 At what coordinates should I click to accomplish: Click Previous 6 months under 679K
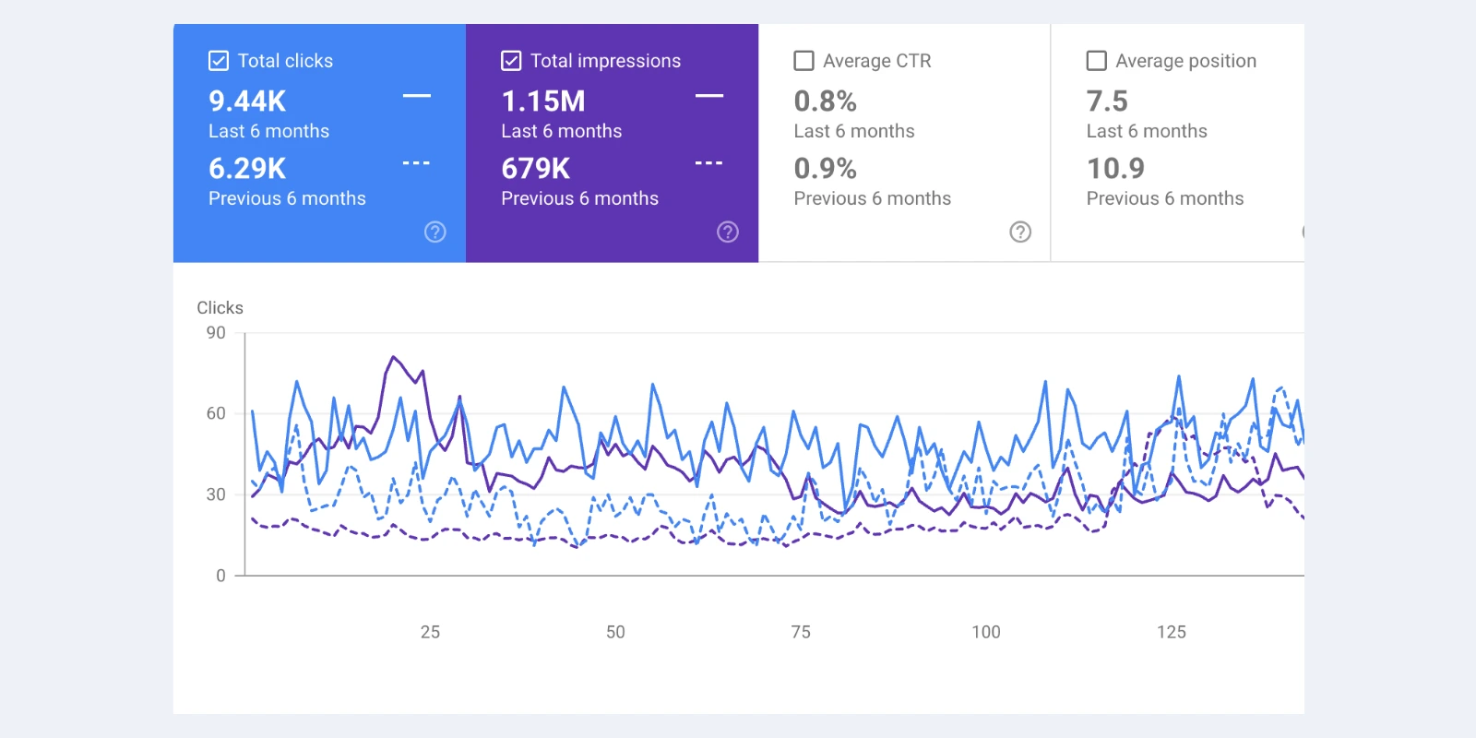(x=579, y=198)
